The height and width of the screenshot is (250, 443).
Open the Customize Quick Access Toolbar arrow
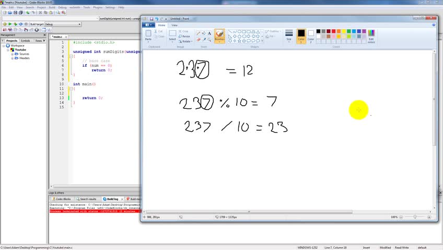coord(166,19)
